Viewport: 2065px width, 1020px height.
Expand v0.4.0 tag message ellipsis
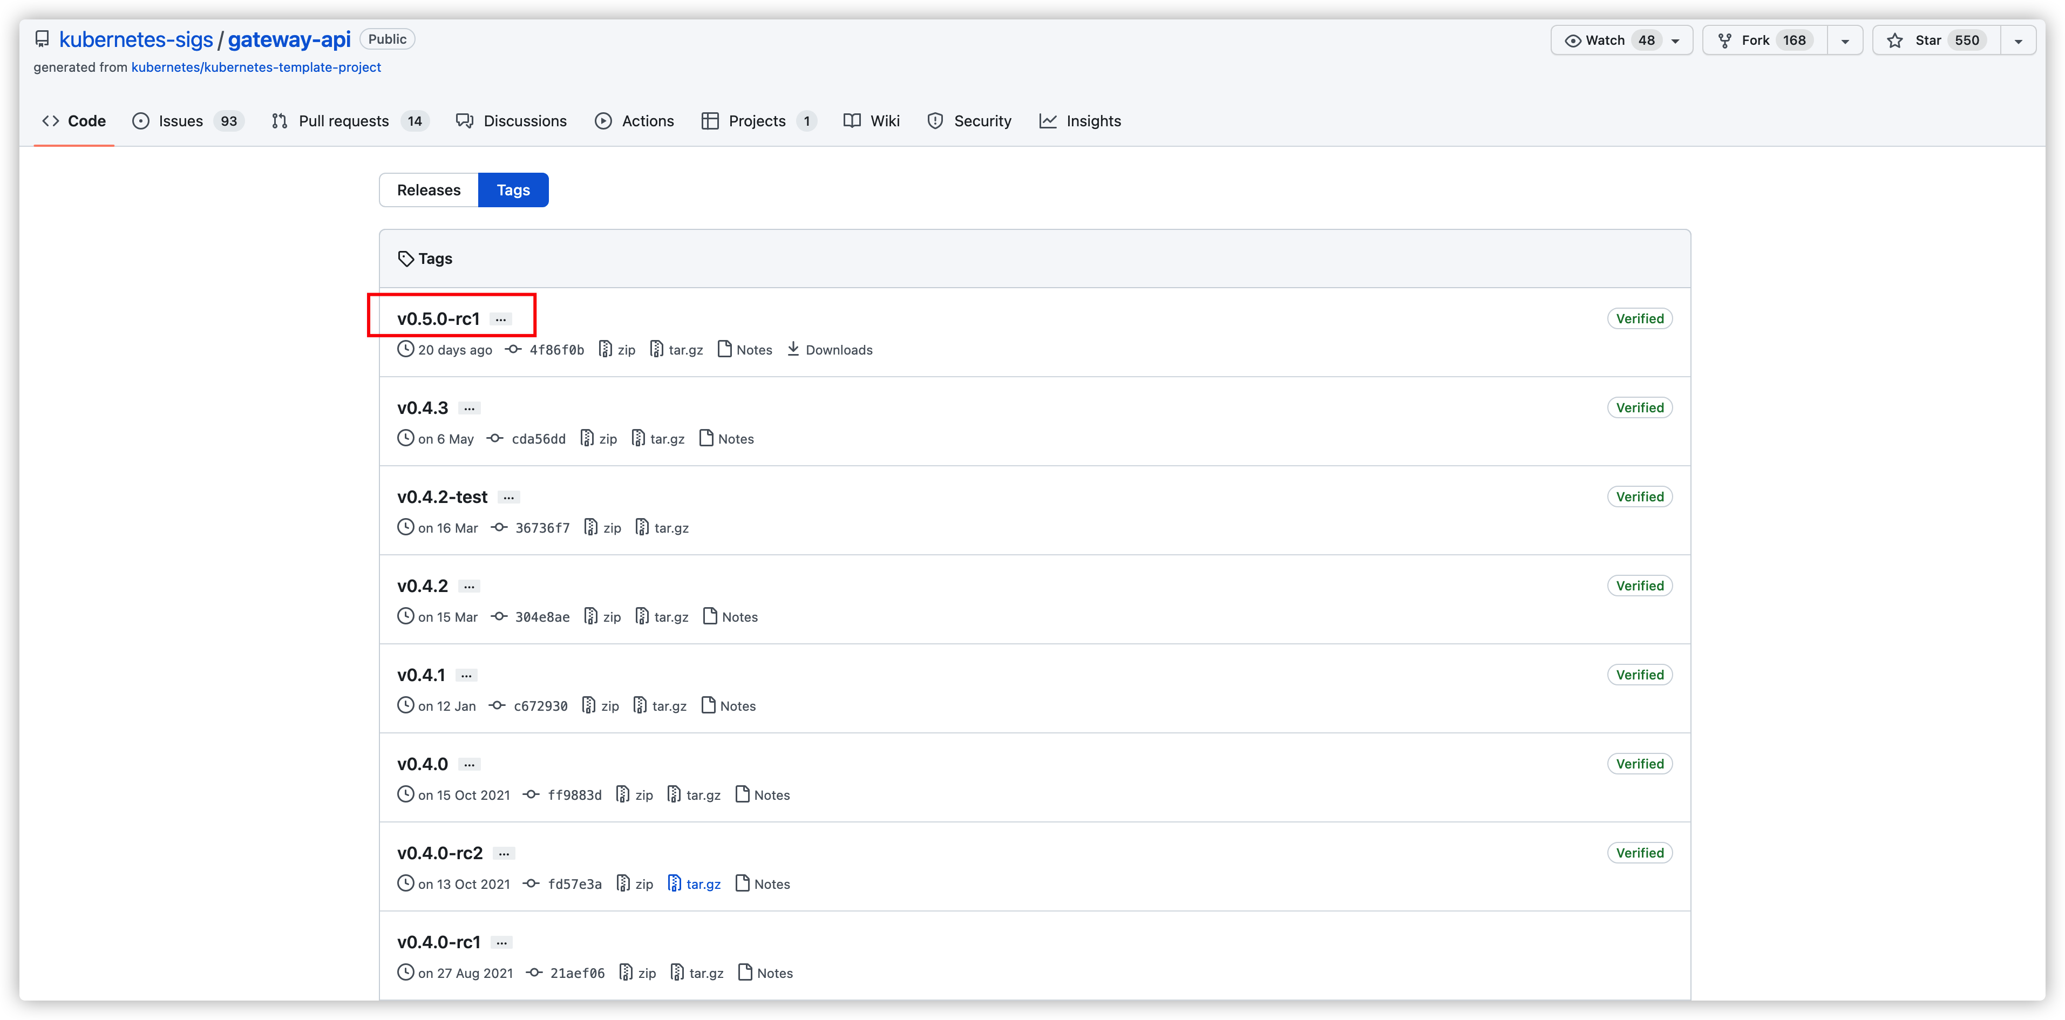470,764
